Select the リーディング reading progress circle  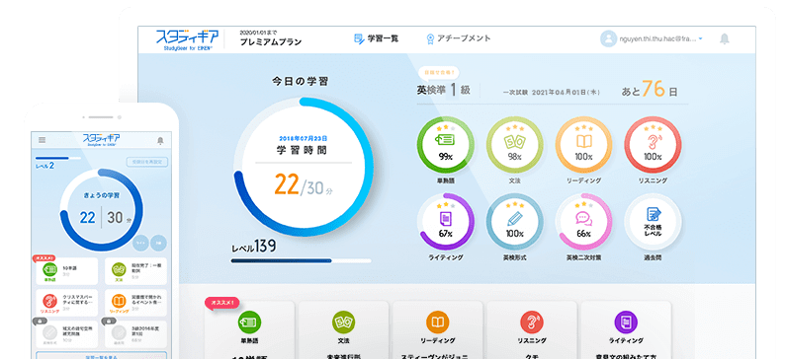[x=583, y=144]
